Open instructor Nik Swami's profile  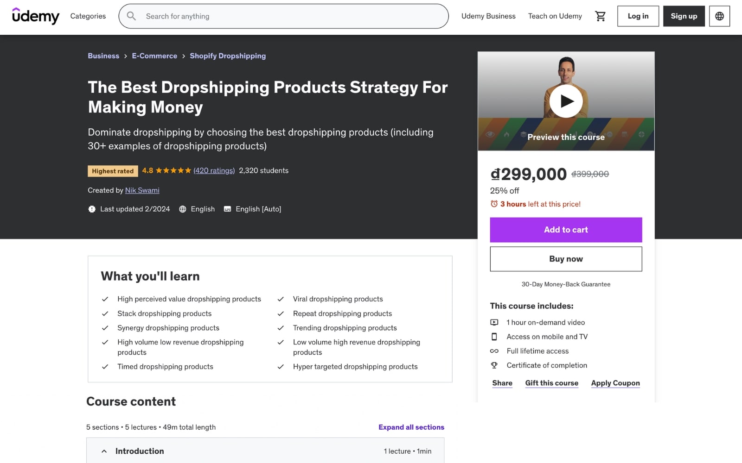[142, 190]
